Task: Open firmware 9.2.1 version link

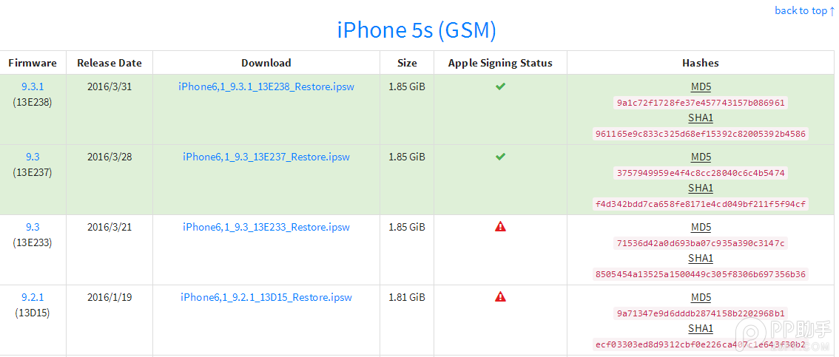Action: (33, 297)
